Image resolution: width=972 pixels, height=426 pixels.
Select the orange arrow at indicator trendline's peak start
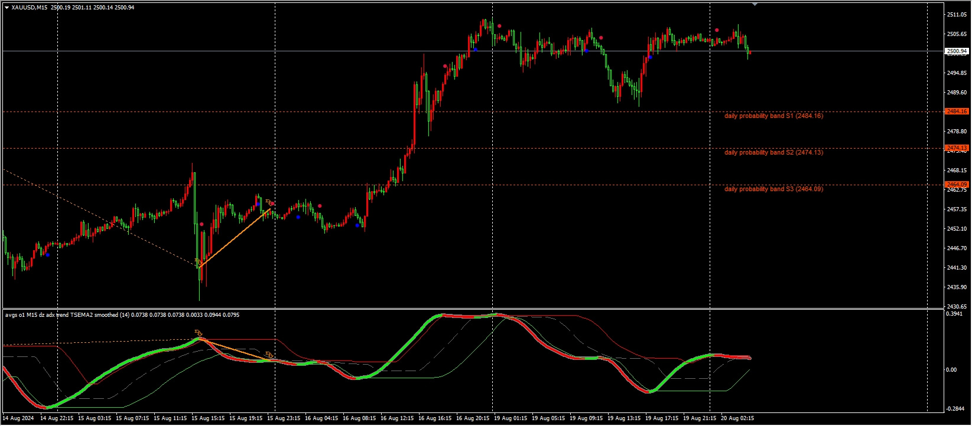[199, 333]
